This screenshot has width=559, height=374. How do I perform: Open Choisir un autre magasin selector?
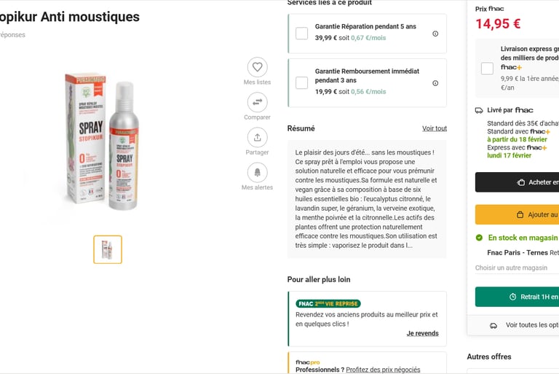(x=511, y=268)
